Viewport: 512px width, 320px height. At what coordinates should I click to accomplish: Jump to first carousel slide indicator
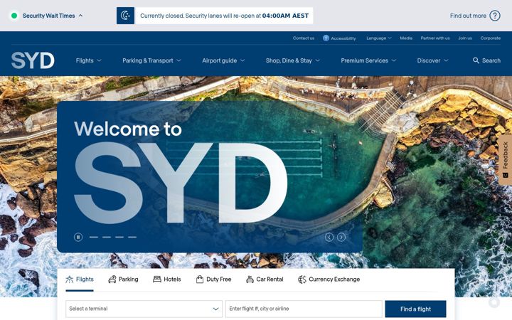tap(94, 237)
